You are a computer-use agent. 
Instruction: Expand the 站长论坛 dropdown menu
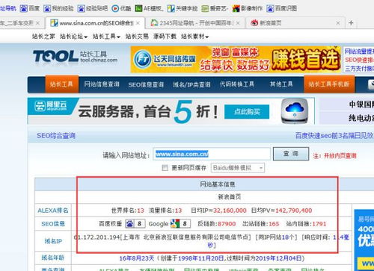[x=73, y=37]
